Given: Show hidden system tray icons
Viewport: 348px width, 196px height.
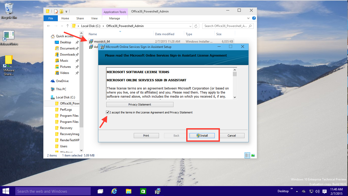Looking at the screenshot, I should coord(297,191).
